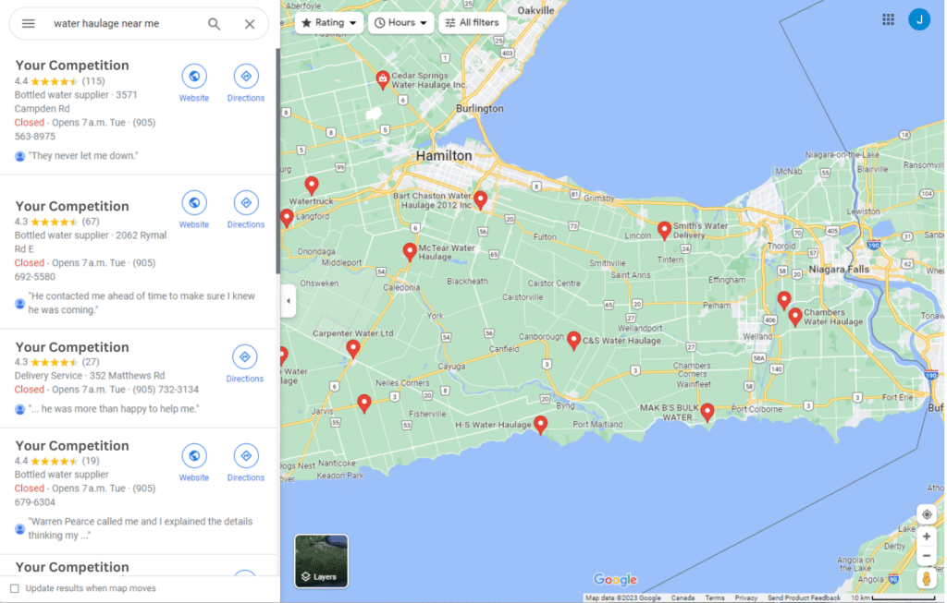
Task: Get Directions to 352 Matthews Rd listing
Action: (x=244, y=364)
